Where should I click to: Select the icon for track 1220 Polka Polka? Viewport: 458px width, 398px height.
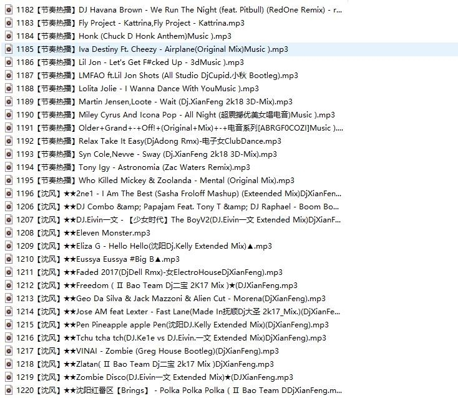9,391
